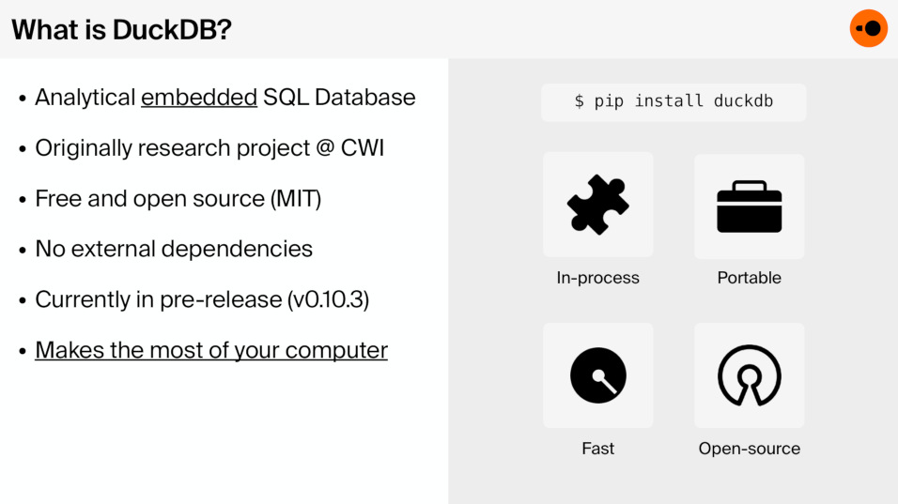Click the Analytical word in first bullet
This screenshot has height=504, width=898.
[85, 97]
